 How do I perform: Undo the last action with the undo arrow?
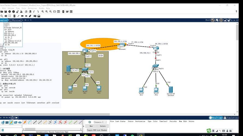tap(34, 12)
